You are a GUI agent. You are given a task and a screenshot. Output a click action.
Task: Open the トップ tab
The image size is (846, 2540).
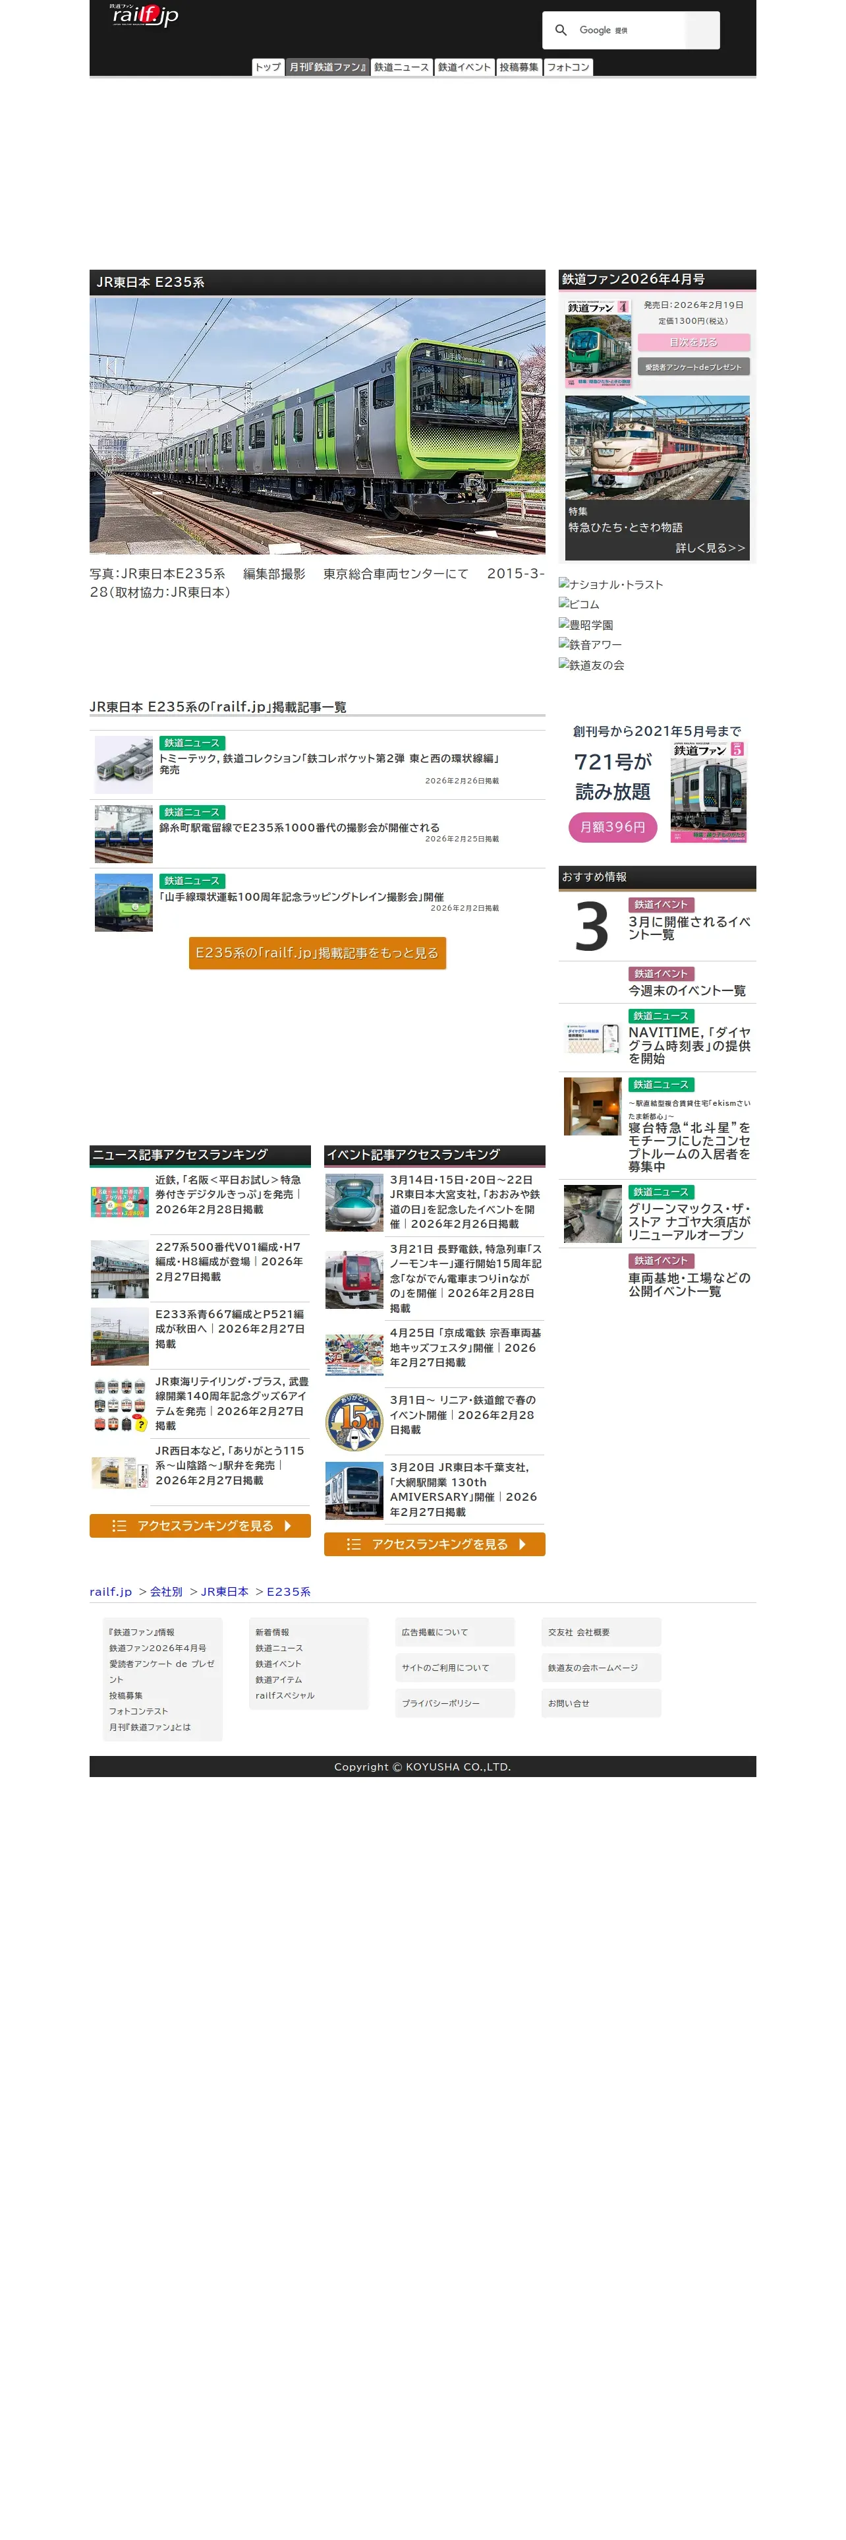point(268,67)
